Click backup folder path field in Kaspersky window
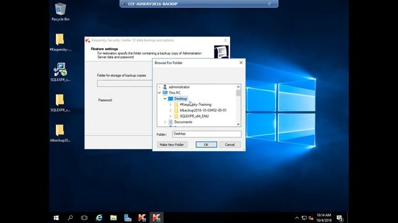Screen dimensions: 398x223 (124, 84)
